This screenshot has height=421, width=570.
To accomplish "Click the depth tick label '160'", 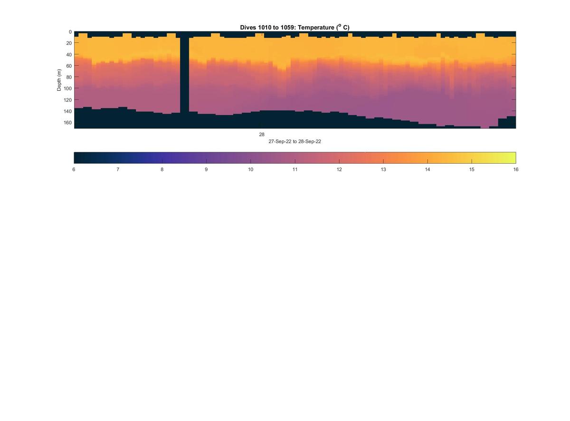I will pyautogui.click(x=67, y=123).
